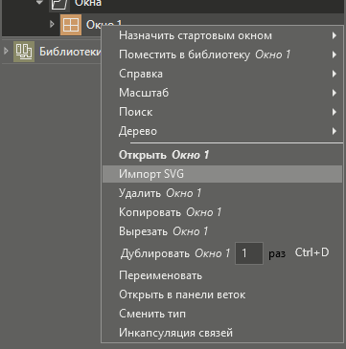Open Поместить в библиотеку Окно 1 submenu

pyautogui.click(x=222, y=55)
